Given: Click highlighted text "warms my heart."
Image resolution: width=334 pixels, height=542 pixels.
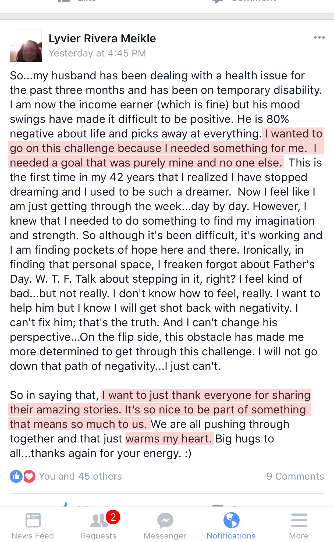Looking at the screenshot, I should coord(169,439).
